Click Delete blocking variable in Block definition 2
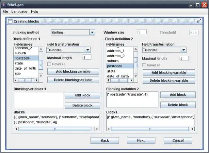The width and height of the screenshot is (209, 153). point(169,80)
